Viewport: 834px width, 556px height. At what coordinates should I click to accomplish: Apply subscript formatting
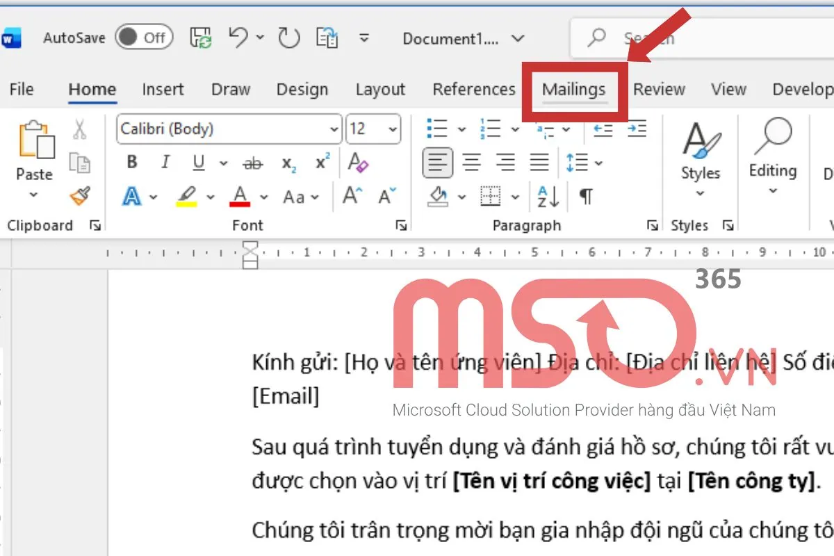coord(288,163)
